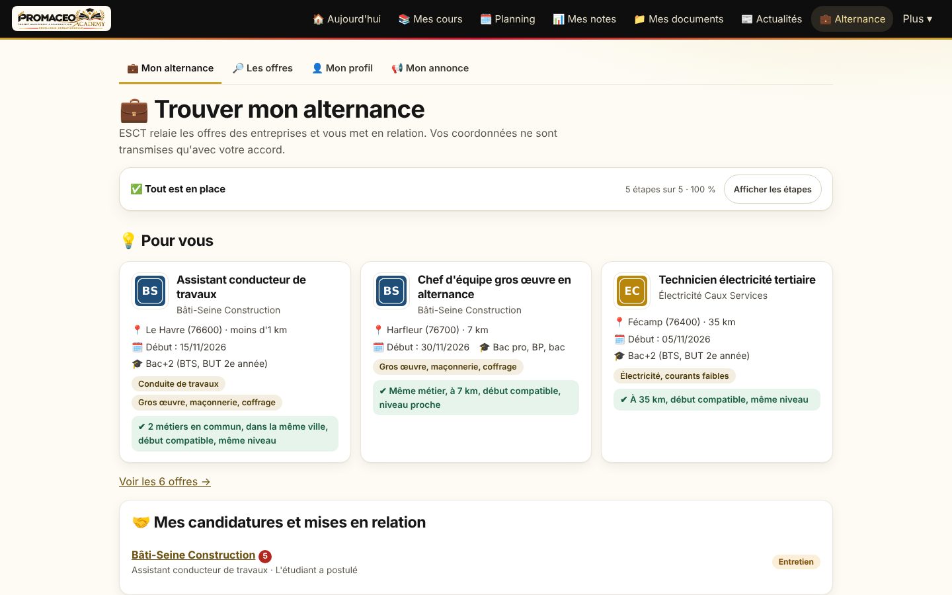Open Bâti-Seine Construction application link
Viewport: 952px width, 595px height.
coord(193,555)
